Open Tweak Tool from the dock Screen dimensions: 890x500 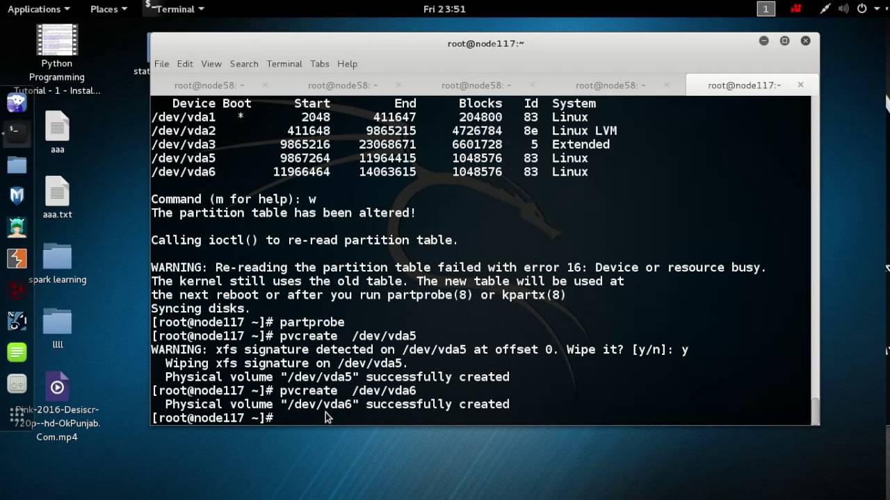tap(17, 383)
